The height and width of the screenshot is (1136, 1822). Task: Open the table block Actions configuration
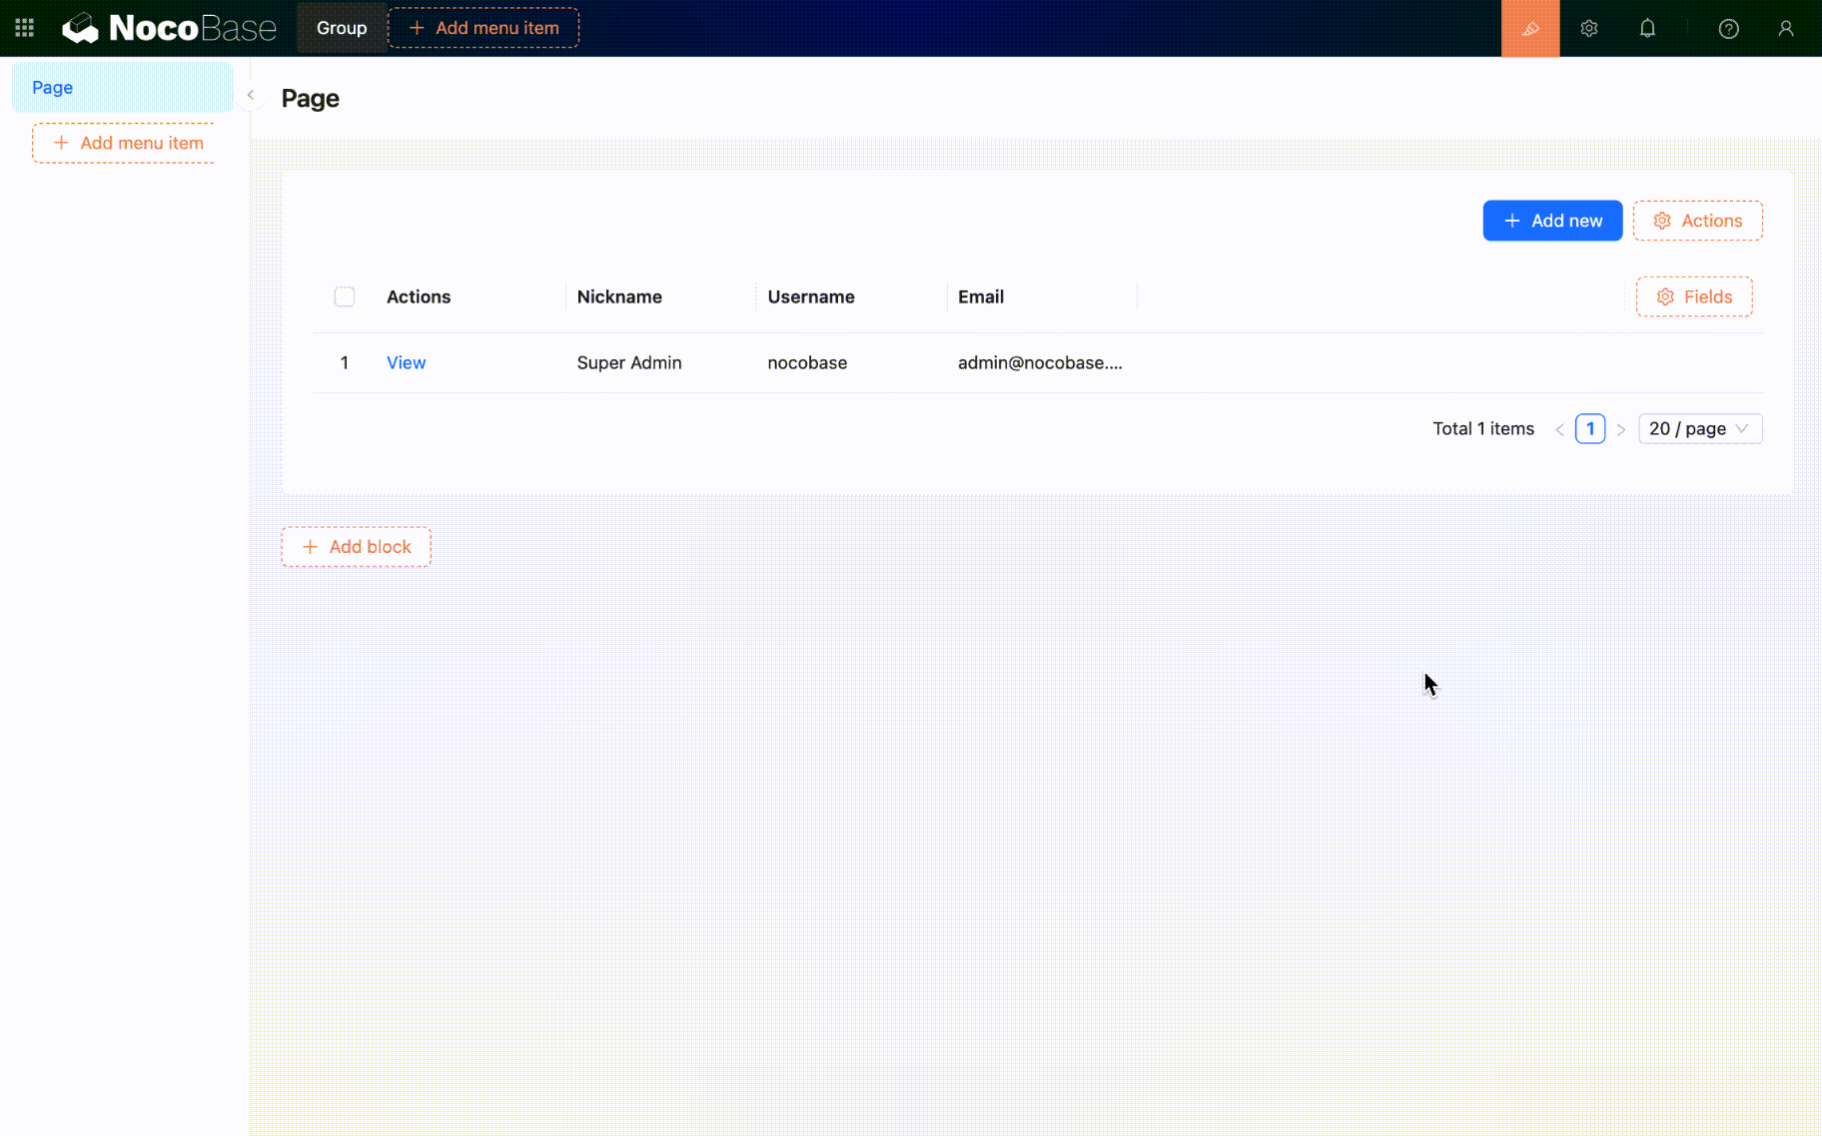coord(1698,221)
